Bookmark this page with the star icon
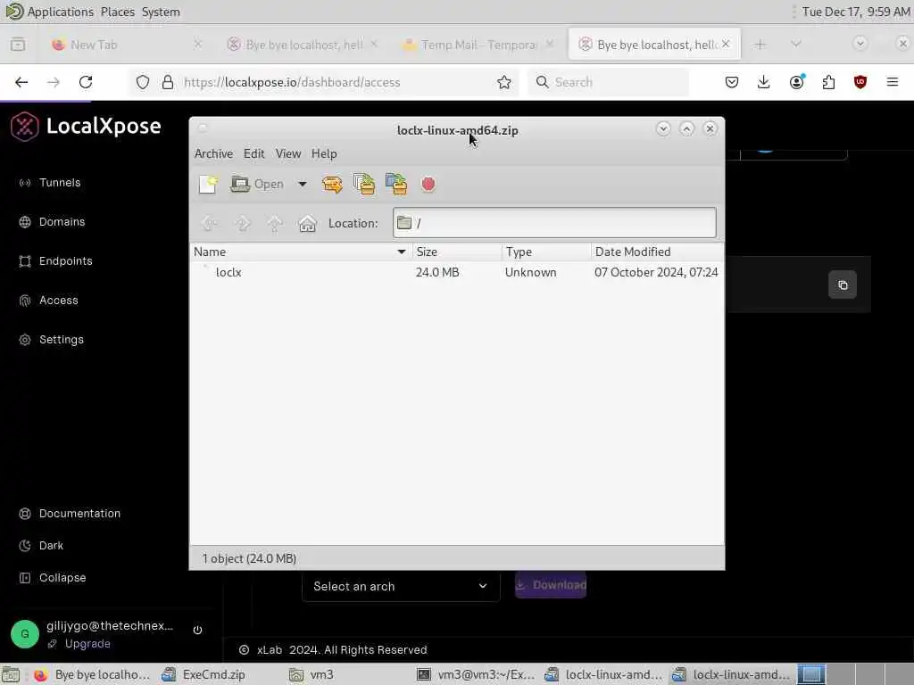This screenshot has height=685, width=914. point(504,82)
